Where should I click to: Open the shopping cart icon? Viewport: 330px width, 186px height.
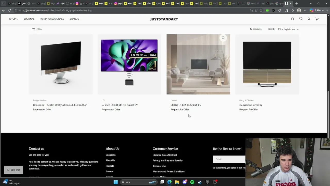click(317, 19)
